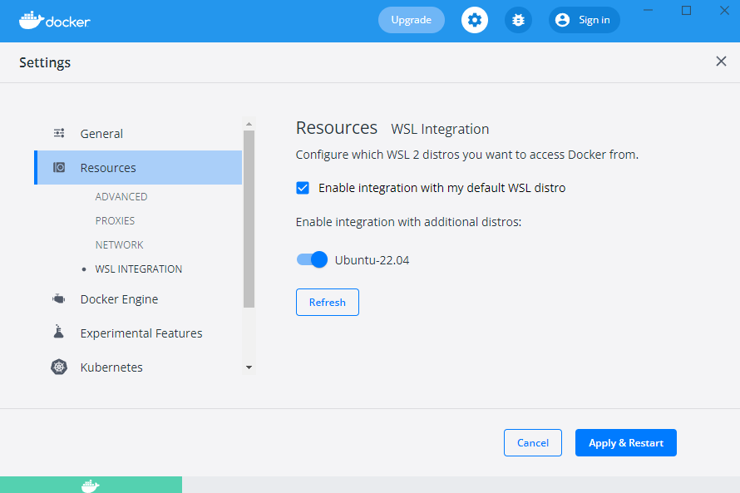This screenshot has width=740, height=493.
Task: Click the user avatar icon
Action: click(x=562, y=20)
